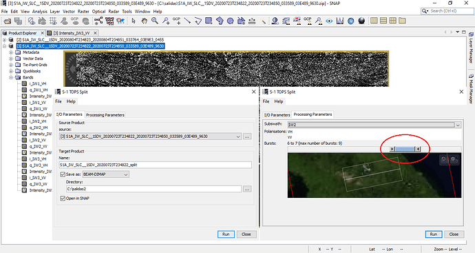Screen dimensions: 475x253
Task: Select the draw rectangle tool
Action: (x=209, y=21)
